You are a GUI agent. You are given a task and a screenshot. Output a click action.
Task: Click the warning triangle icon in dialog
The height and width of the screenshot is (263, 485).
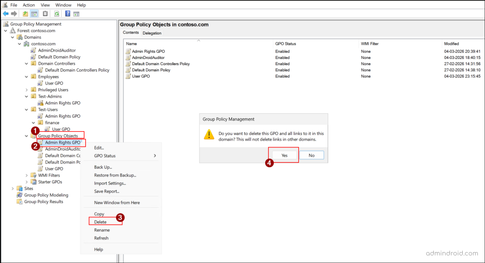209,135
